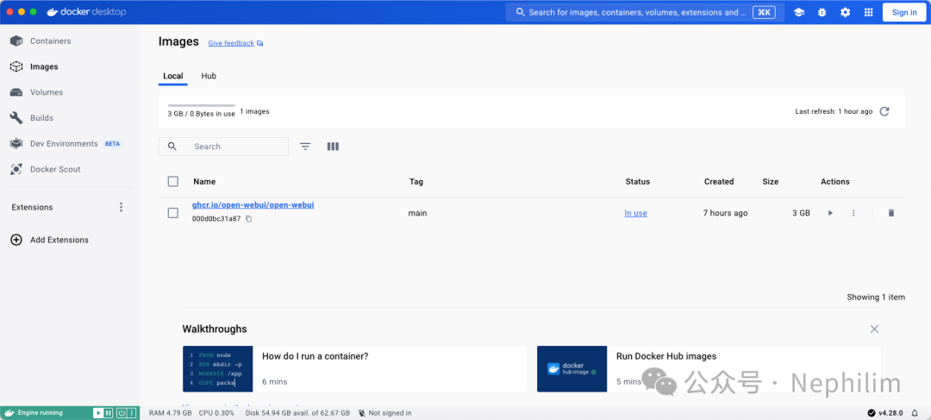Click the Sign in button
The height and width of the screenshot is (420, 931).
(x=904, y=12)
